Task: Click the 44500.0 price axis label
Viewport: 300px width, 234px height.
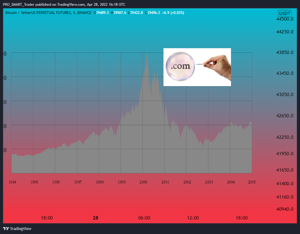Action: coord(285,19)
